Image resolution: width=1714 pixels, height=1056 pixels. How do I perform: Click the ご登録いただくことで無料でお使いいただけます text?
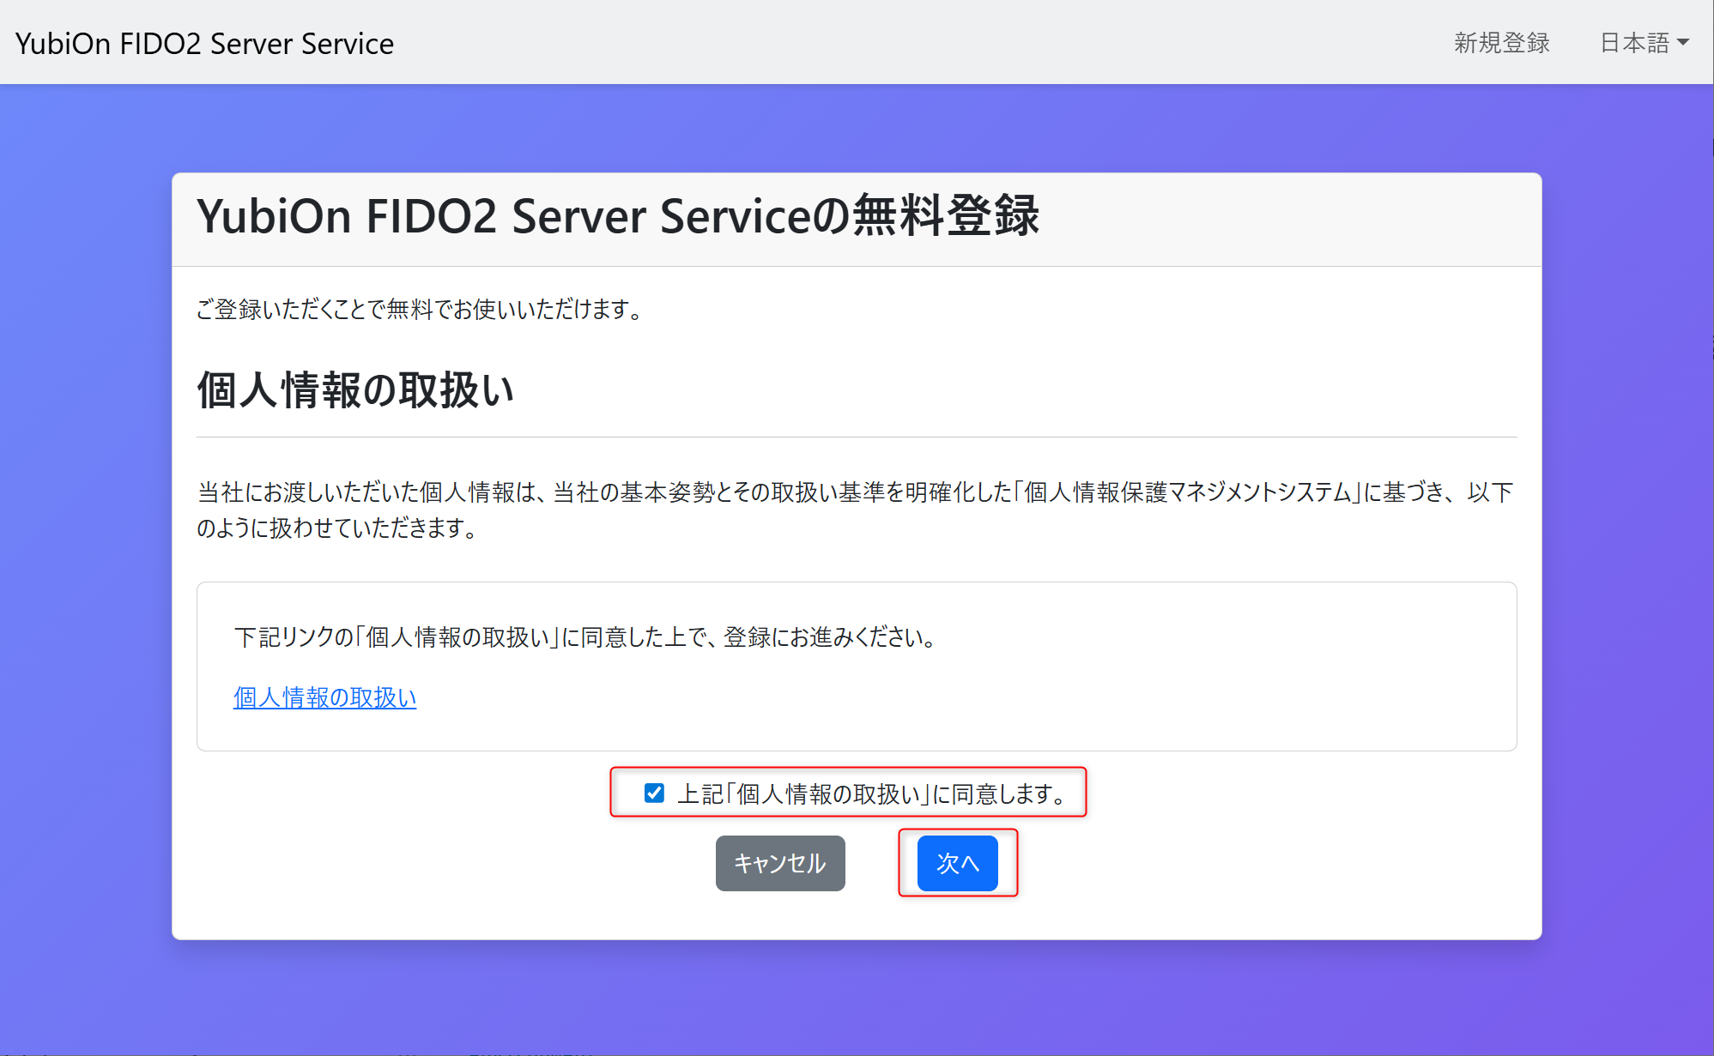coord(421,309)
